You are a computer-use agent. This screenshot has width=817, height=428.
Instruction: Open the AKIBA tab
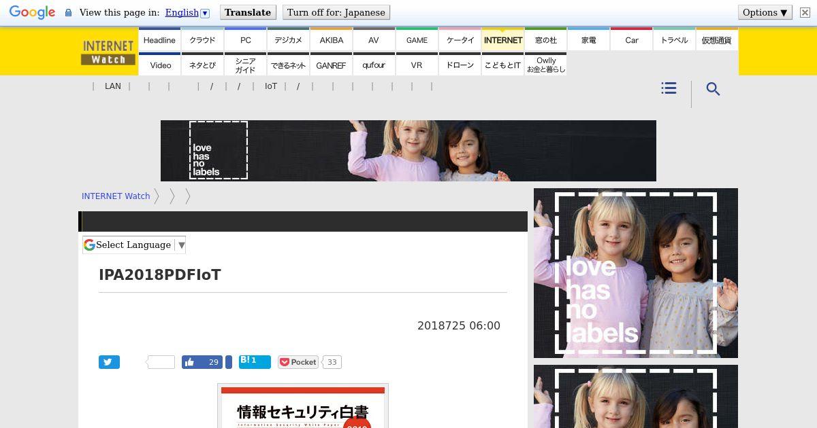(x=331, y=39)
